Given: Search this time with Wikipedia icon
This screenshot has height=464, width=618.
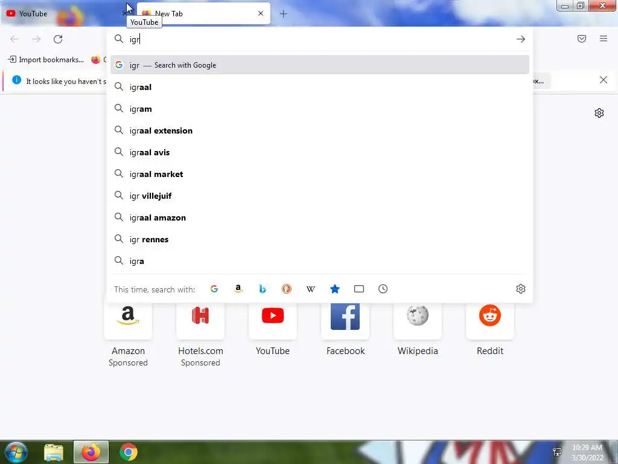Looking at the screenshot, I should click(x=311, y=289).
